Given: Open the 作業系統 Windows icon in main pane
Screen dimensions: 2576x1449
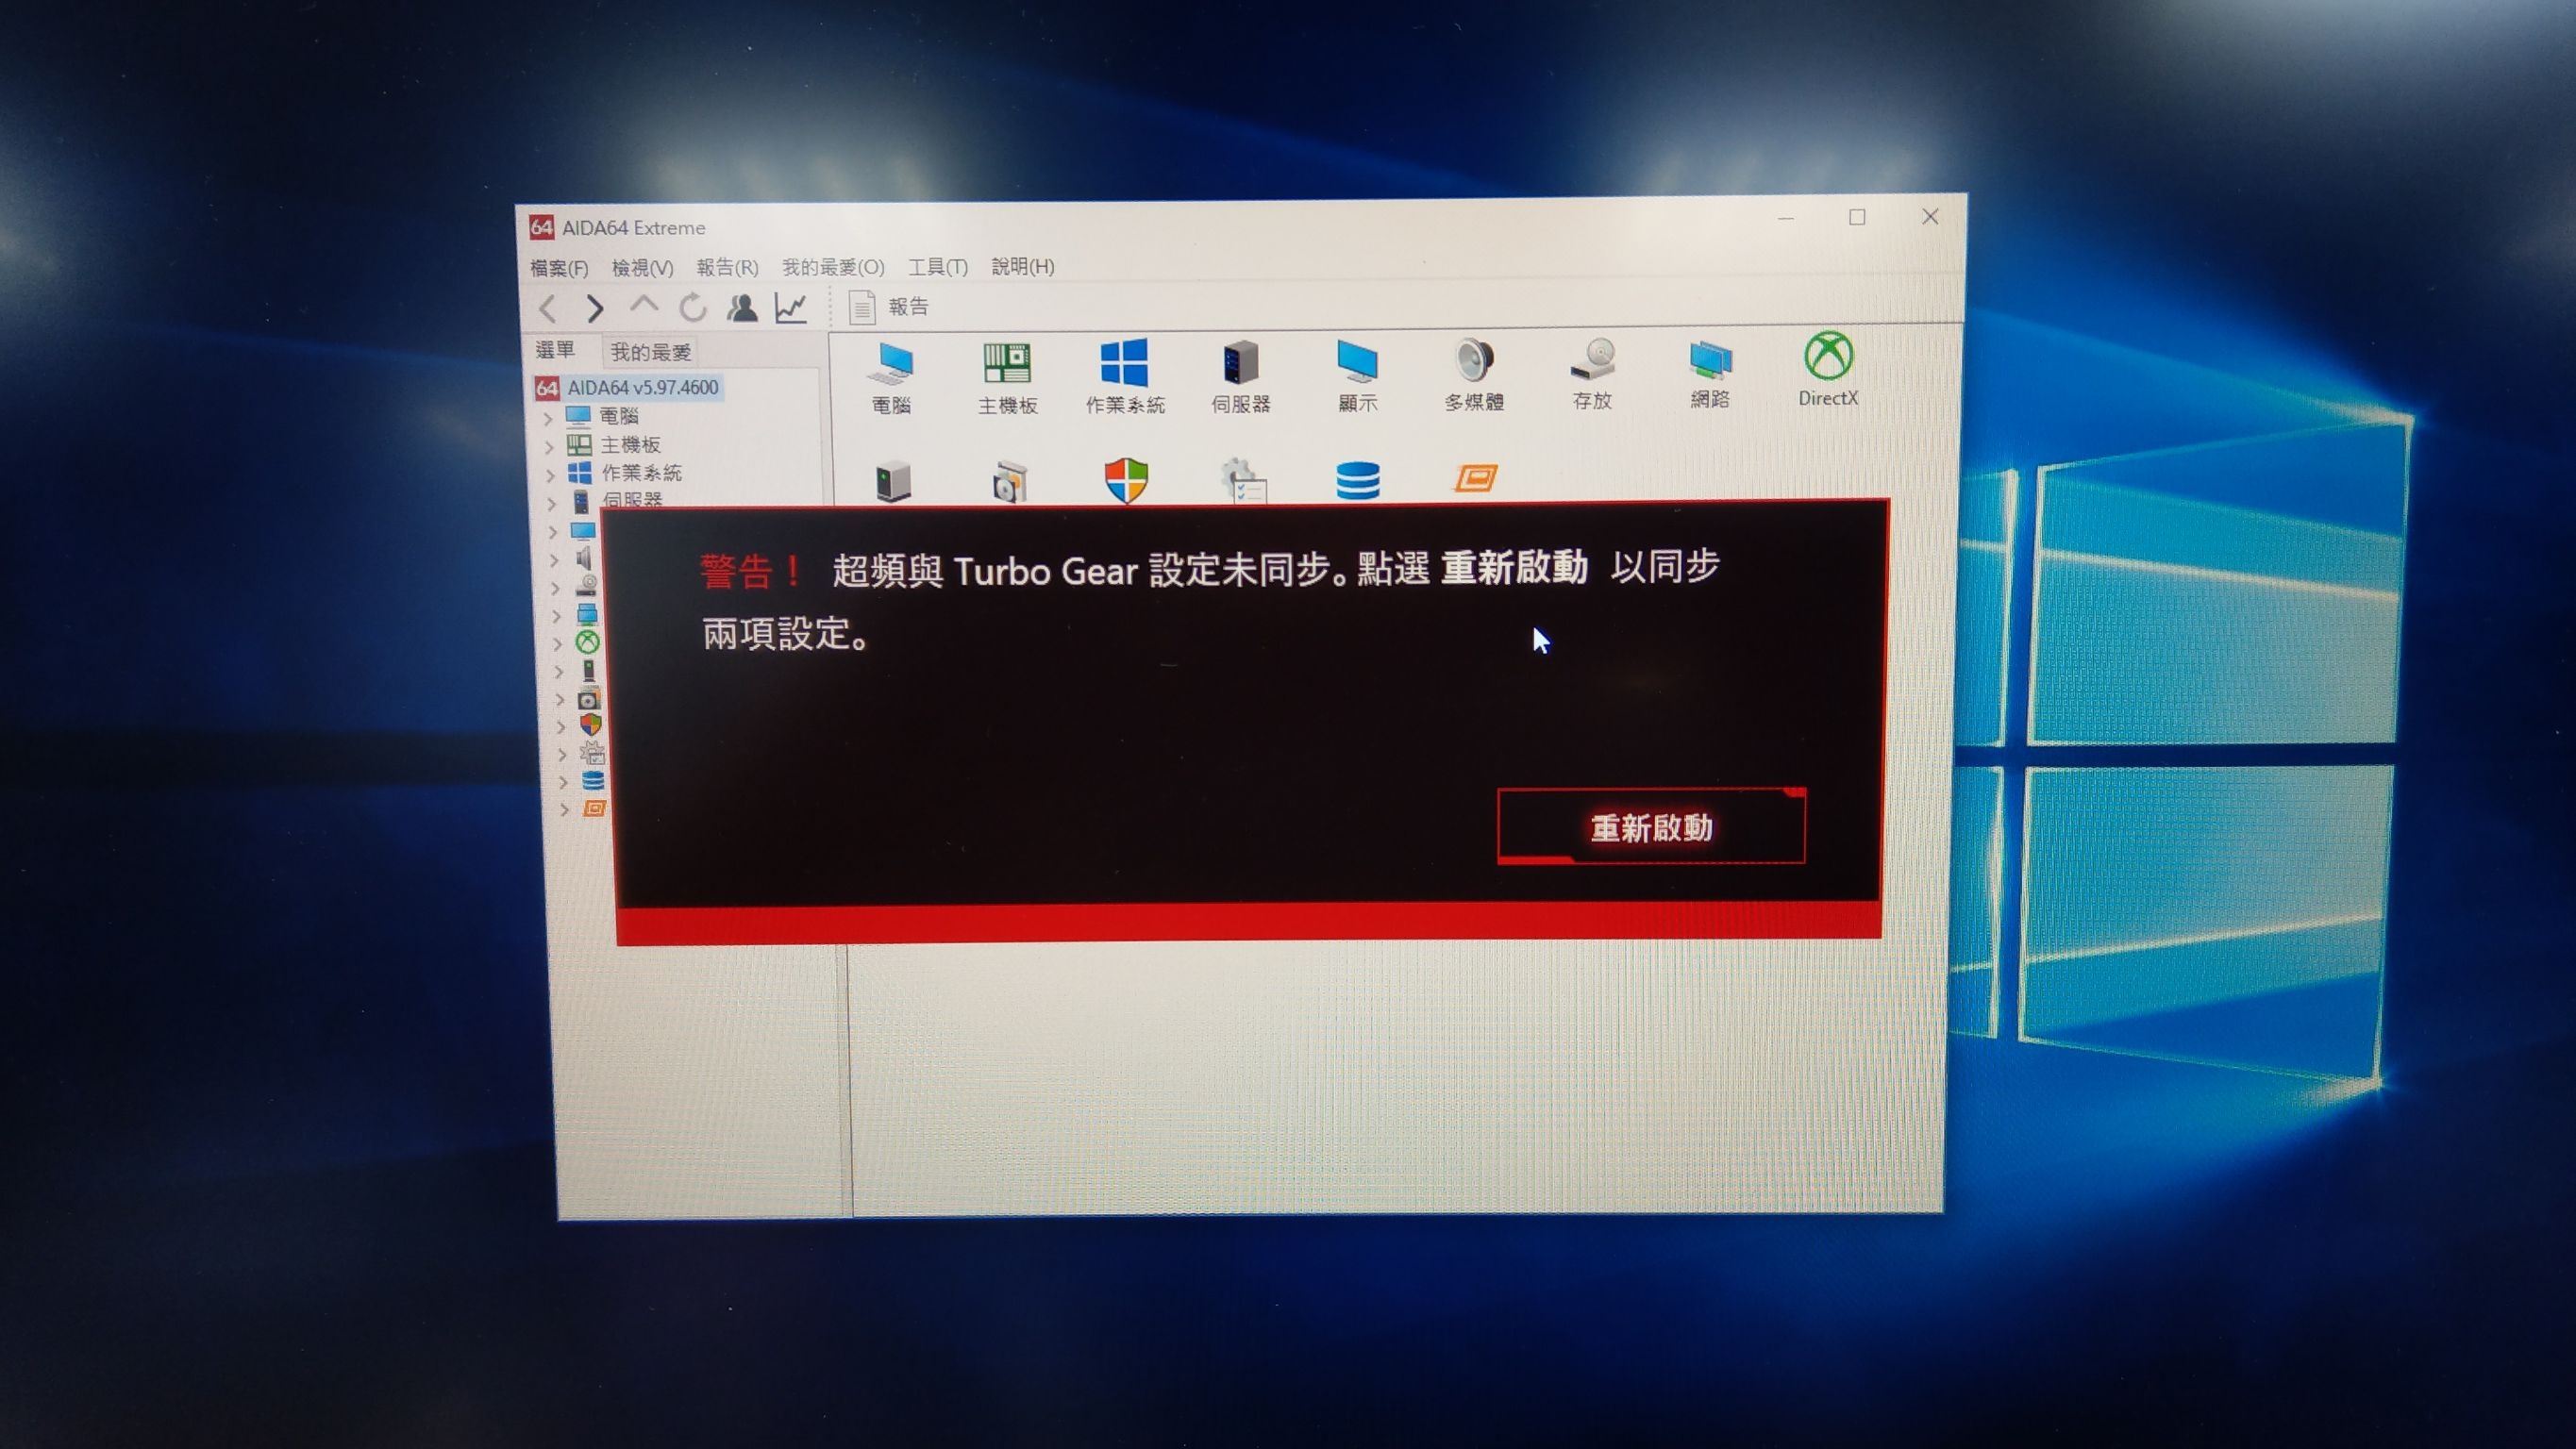Looking at the screenshot, I should click(x=1125, y=377).
